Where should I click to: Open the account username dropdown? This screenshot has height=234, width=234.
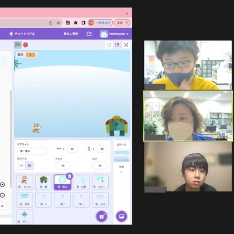115,34
